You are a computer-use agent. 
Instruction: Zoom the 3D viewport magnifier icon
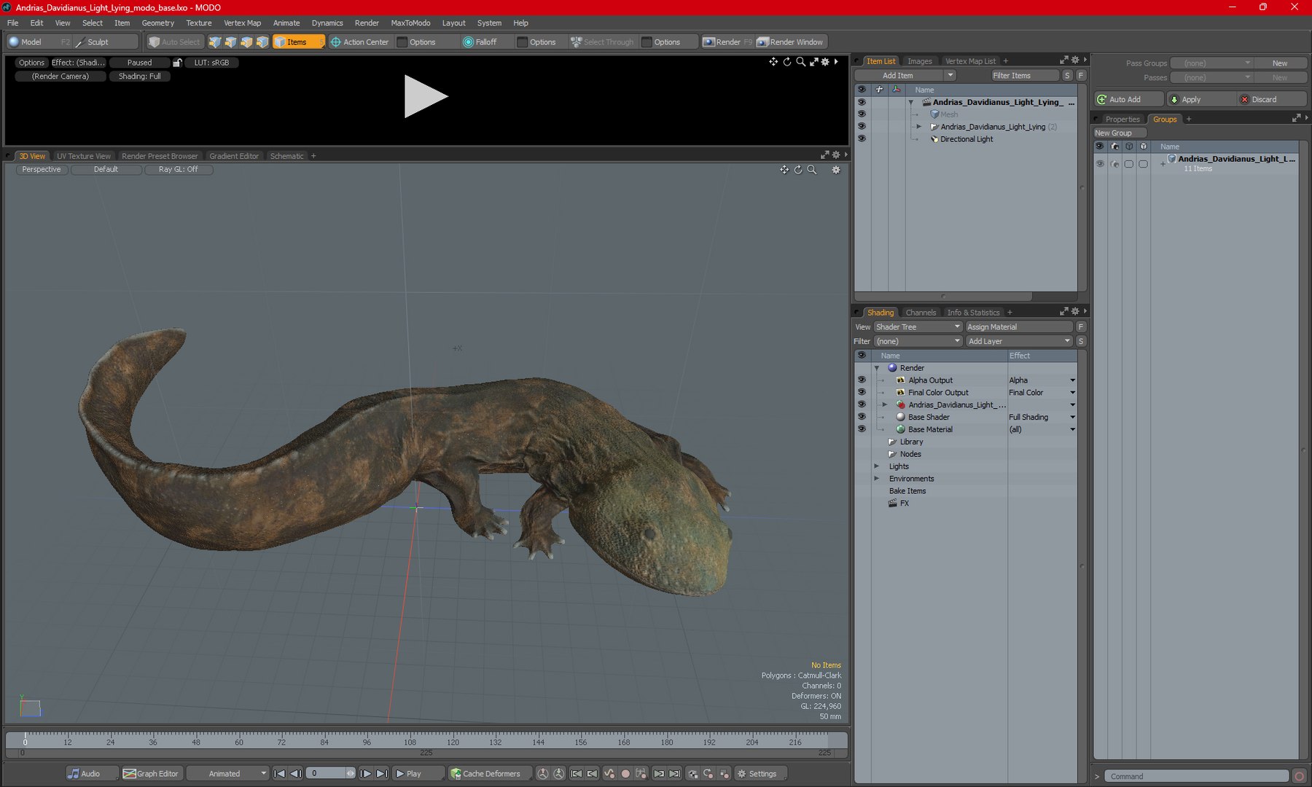pos(812,170)
